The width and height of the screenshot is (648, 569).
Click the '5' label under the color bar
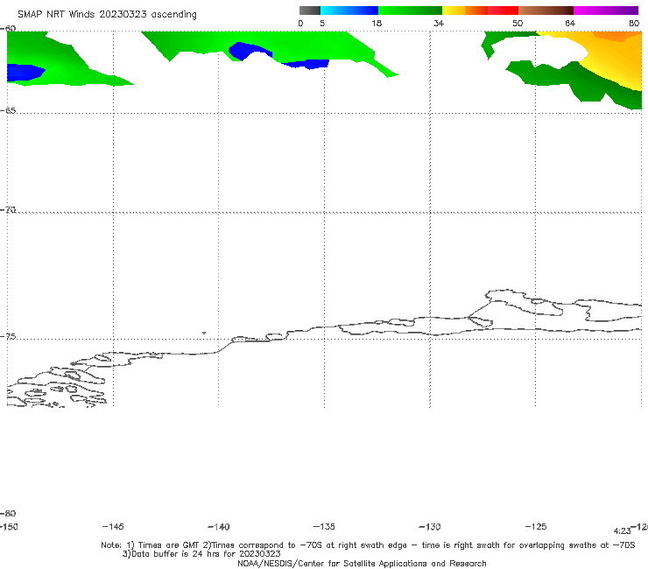322,23
